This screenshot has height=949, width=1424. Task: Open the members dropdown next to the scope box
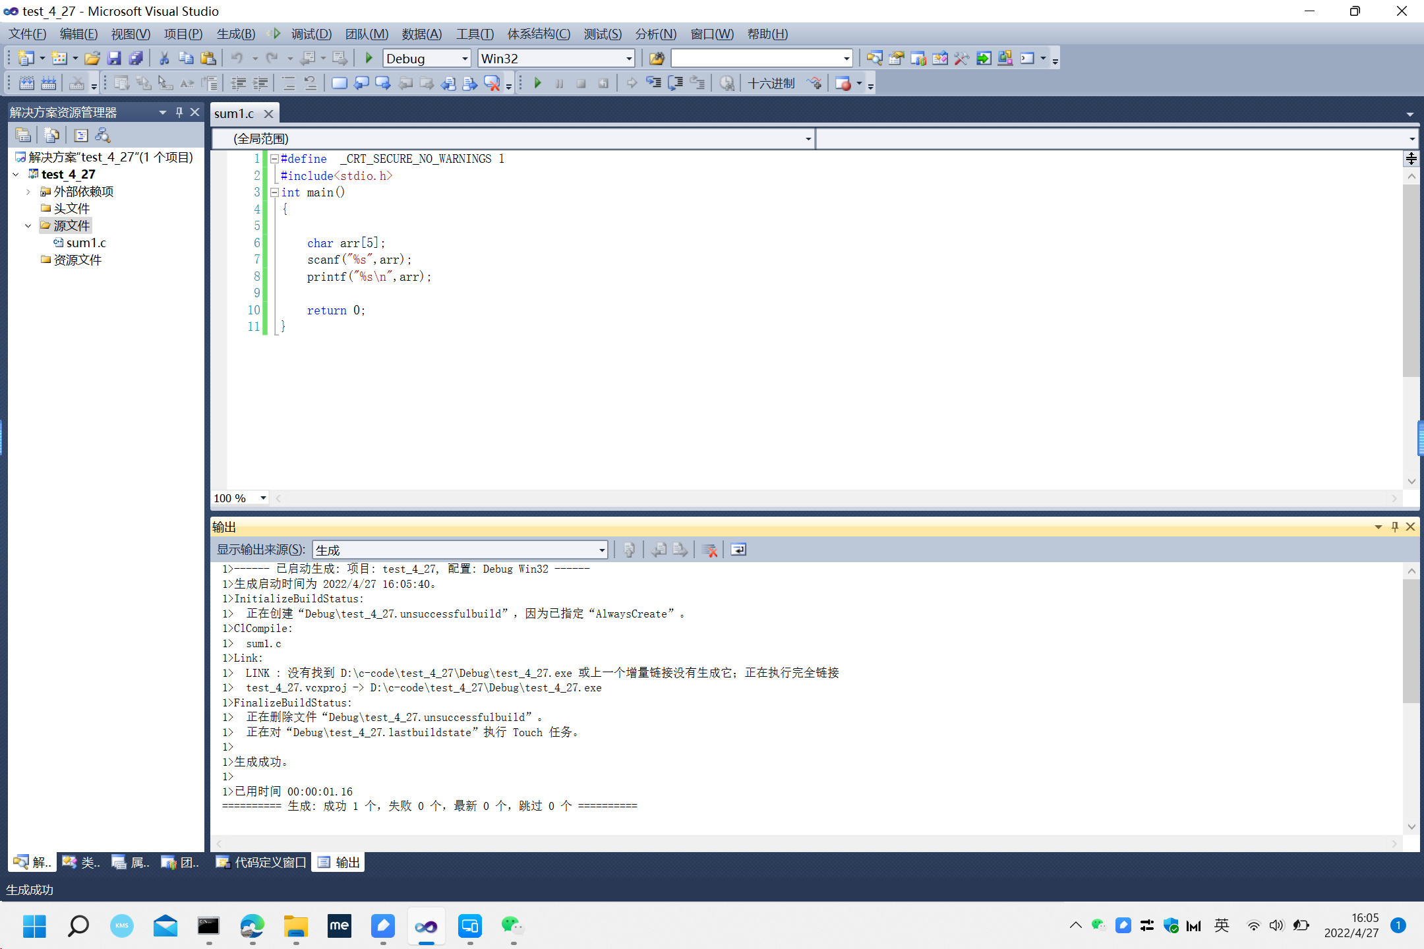click(x=1411, y=138)
